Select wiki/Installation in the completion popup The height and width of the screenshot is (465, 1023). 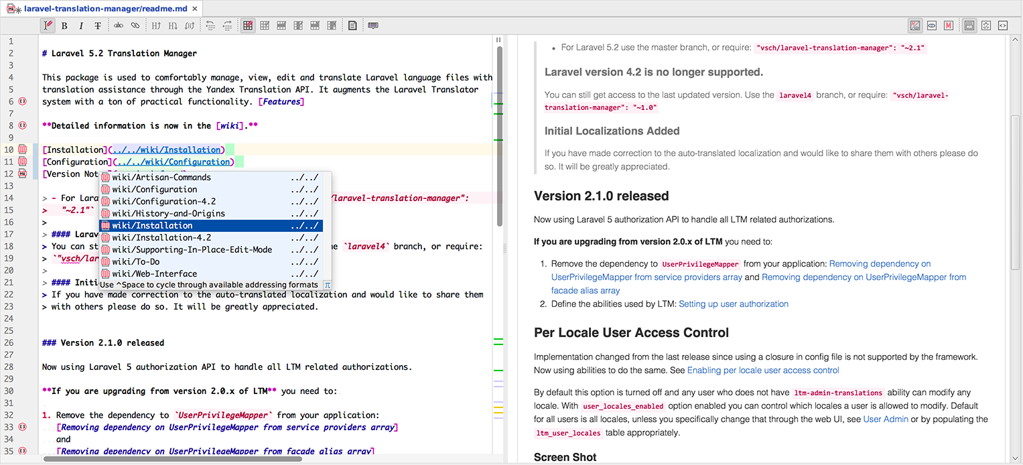[211, 226]
